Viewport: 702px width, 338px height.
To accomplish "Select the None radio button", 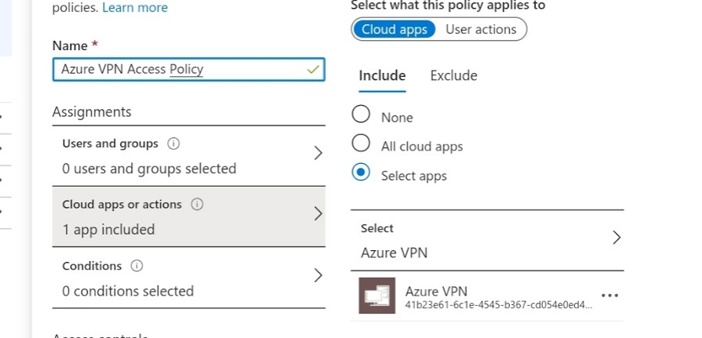I will click(361, 115).
